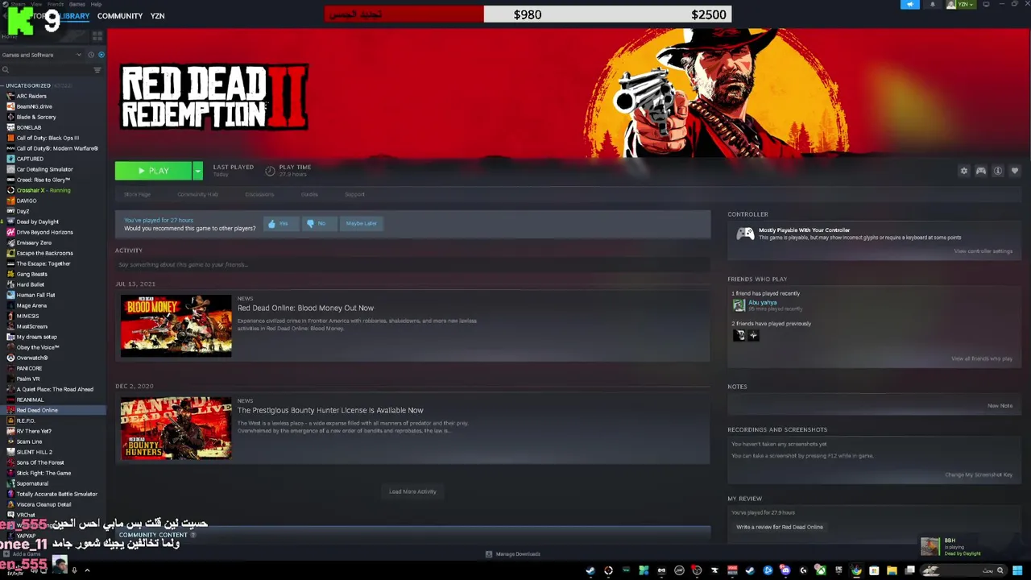This screenshot has width=1031, height=580.
Task: Switch to the COMMUNITY tab
Action: (120, 16)
